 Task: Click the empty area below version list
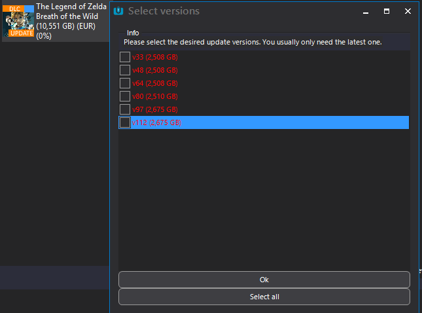click(263, 196)
